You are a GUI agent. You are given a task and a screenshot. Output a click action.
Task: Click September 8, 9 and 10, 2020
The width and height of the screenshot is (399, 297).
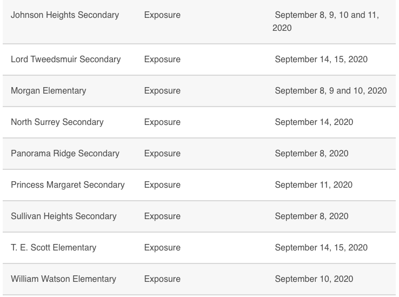click(x=331, y=91)
